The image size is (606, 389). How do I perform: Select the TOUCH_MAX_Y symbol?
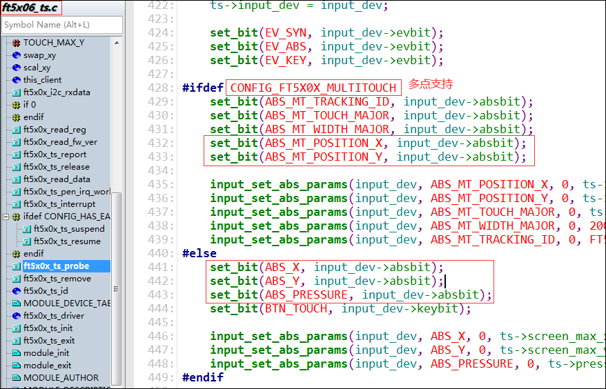pyautogui.click(x=54, y=43)
